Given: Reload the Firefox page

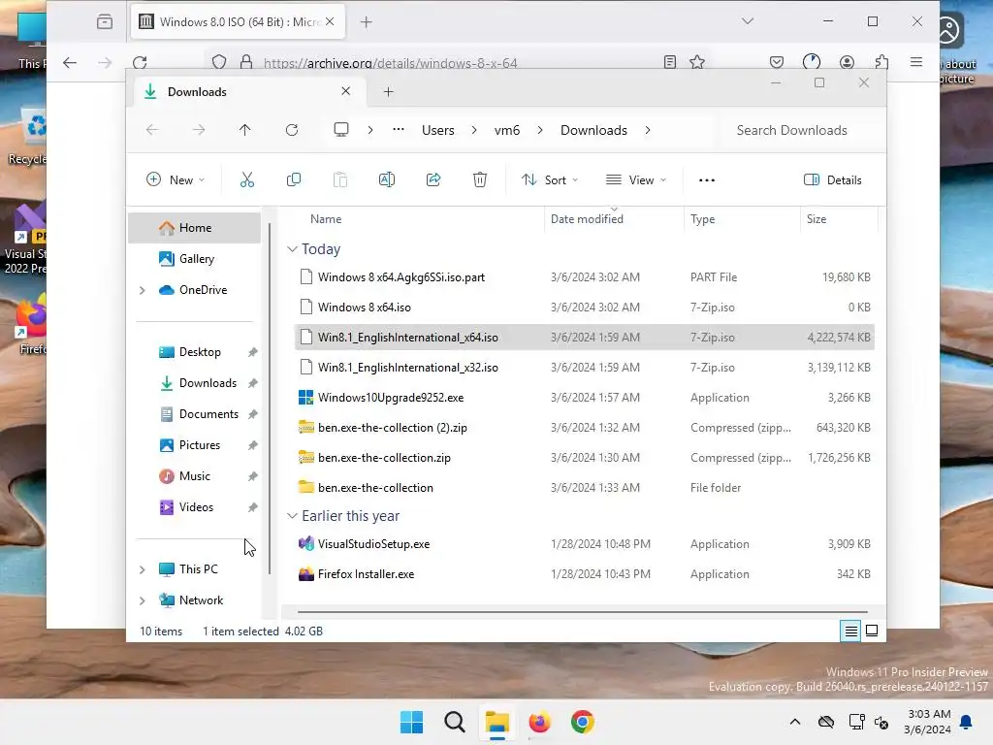Looking at the screenshot, I should click(140, 62).
